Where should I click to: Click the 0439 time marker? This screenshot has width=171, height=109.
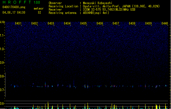coord(148,23)
